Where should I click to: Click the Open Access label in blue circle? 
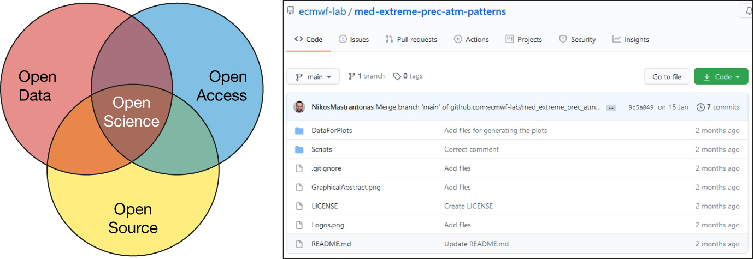pyautogui.click(x=222, y=86)
